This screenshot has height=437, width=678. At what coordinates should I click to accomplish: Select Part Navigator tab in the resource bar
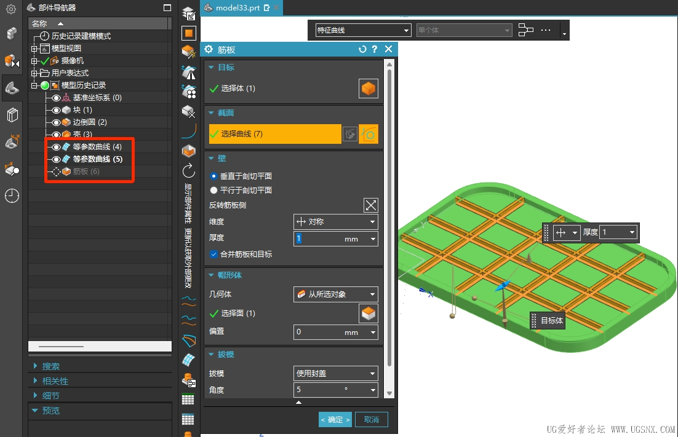pos(12,89)
